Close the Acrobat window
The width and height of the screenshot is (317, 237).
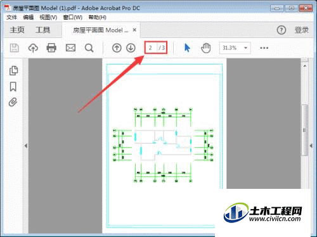coord(306,8)
